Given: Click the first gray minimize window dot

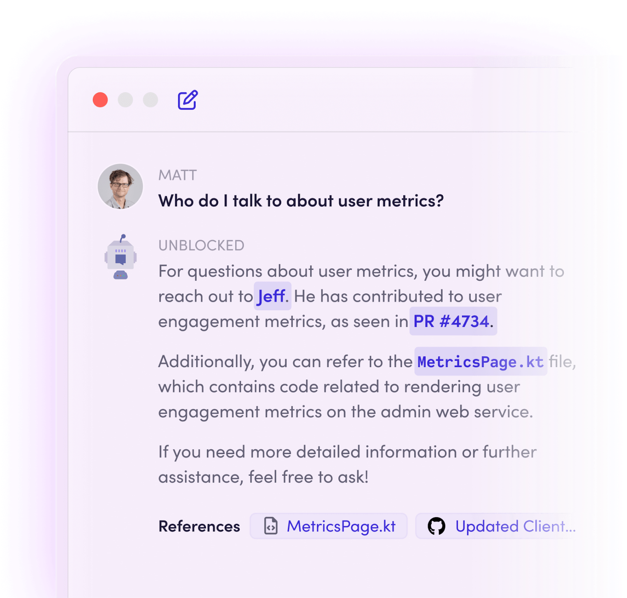Looking at the screenshot, I should (x=125, y=100).
